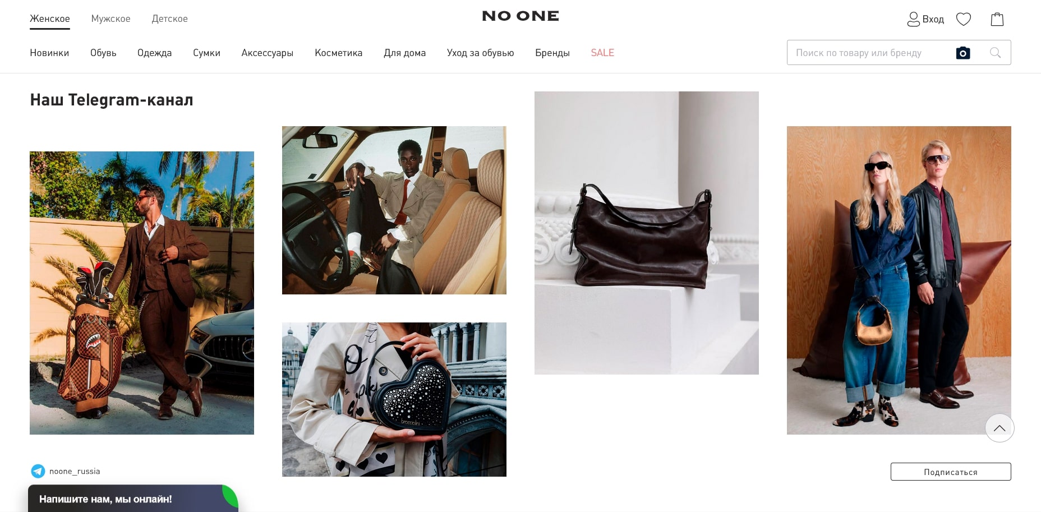Click the magnifying glass search icon
The image size is (1041, 512).
click(x=996, y=53)
